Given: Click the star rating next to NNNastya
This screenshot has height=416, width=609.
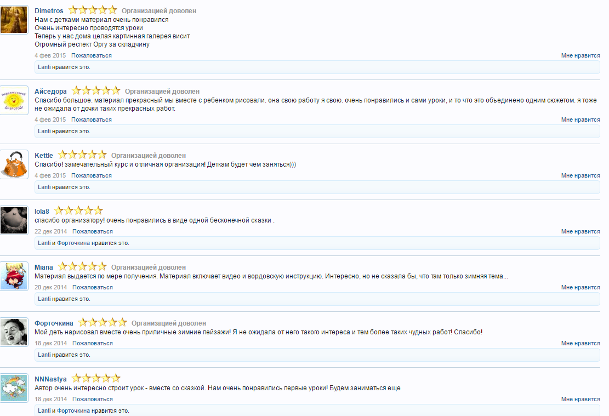Looking at the screenshot, I should tap(96, 378).
